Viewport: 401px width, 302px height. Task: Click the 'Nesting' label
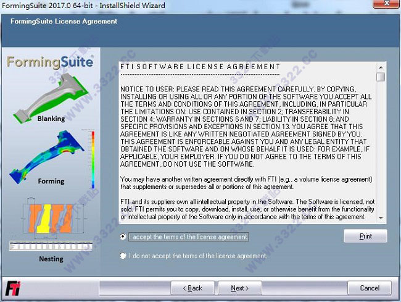click(x=51, y=259)
